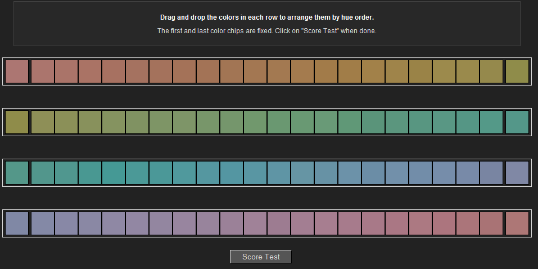The width and height of the screenshot is (538, 269).
Task: Pick the second-to-last chip in the second row
Action: (x=491, y=122)
